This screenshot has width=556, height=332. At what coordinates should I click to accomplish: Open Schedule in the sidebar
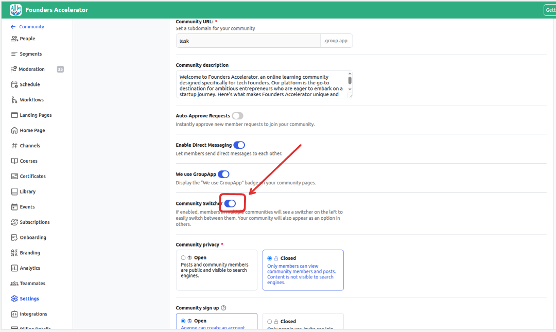[x=30, y=84]
